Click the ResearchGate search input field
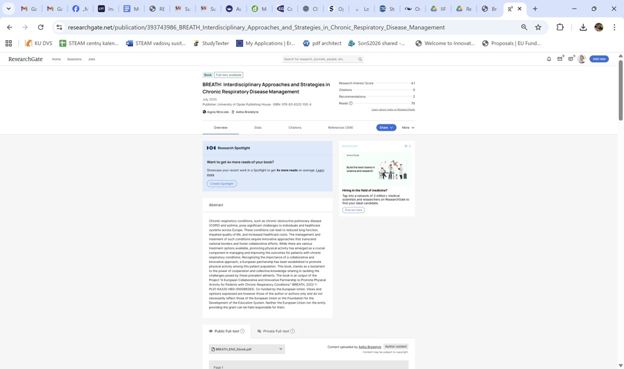Screen dimensions: 624x369 (x=319, y=59)
